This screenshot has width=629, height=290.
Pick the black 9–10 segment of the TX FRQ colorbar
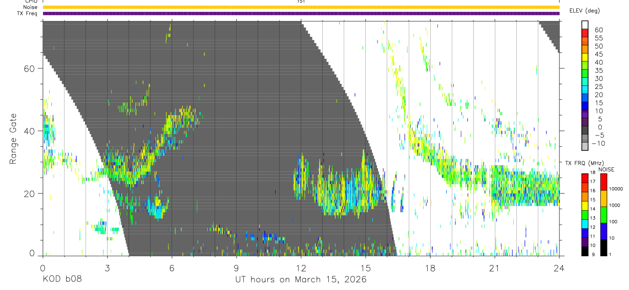pos(585,251)
